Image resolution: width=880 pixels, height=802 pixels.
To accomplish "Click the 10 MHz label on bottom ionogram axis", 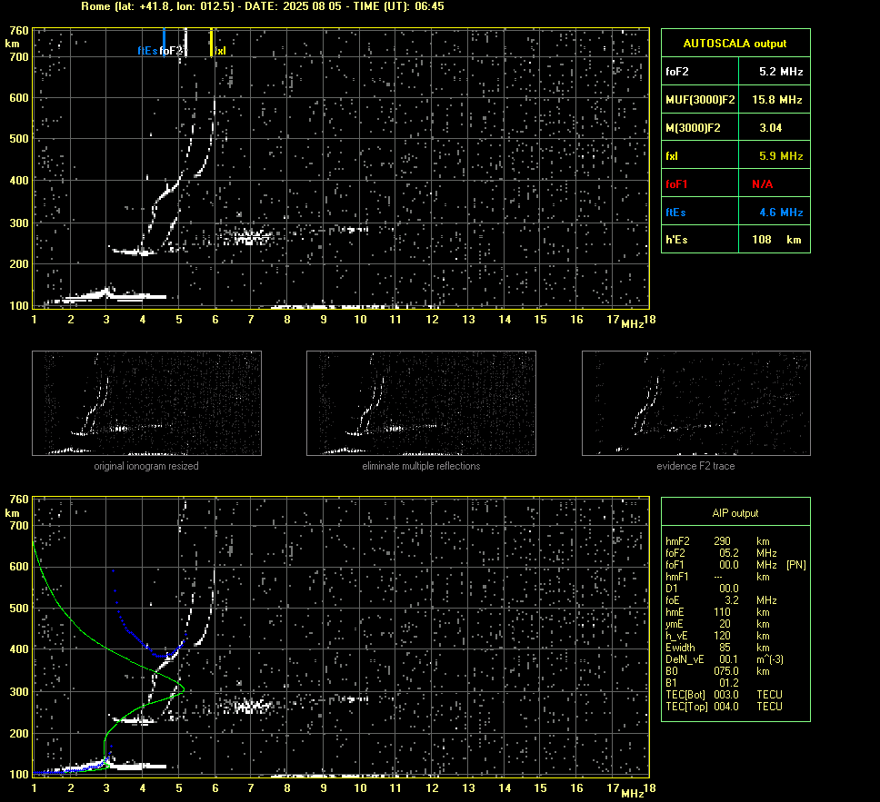I will pyautogui.click(x=360, y=788).
